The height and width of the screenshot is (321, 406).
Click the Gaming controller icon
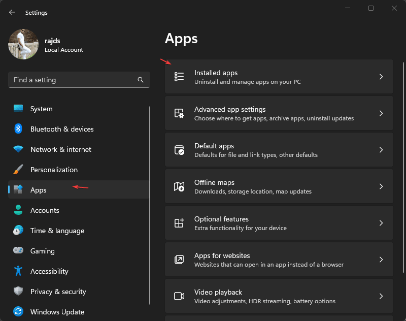pos(19,251)
